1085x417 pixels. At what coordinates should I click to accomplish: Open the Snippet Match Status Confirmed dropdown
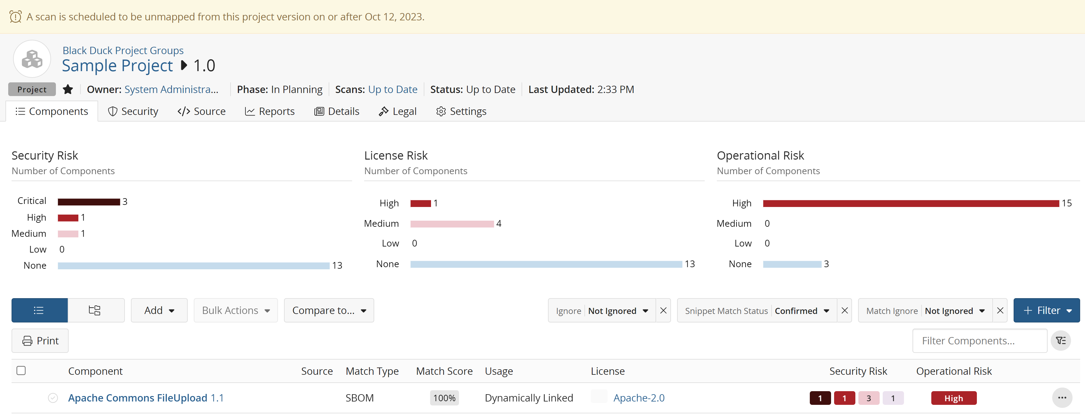[x=802, y=311]
